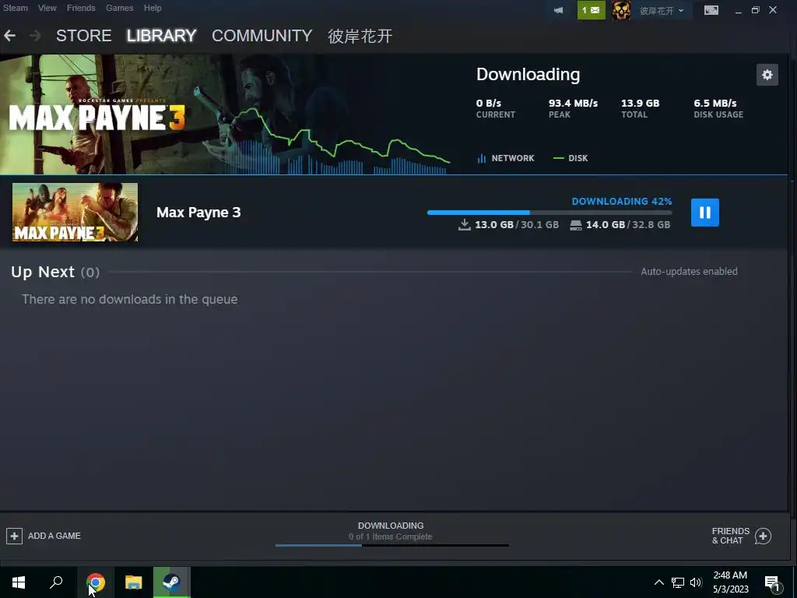Open the taskbar clock and date
The width and height of the screenshot is (797, 598).
click(x=730, y=582)
